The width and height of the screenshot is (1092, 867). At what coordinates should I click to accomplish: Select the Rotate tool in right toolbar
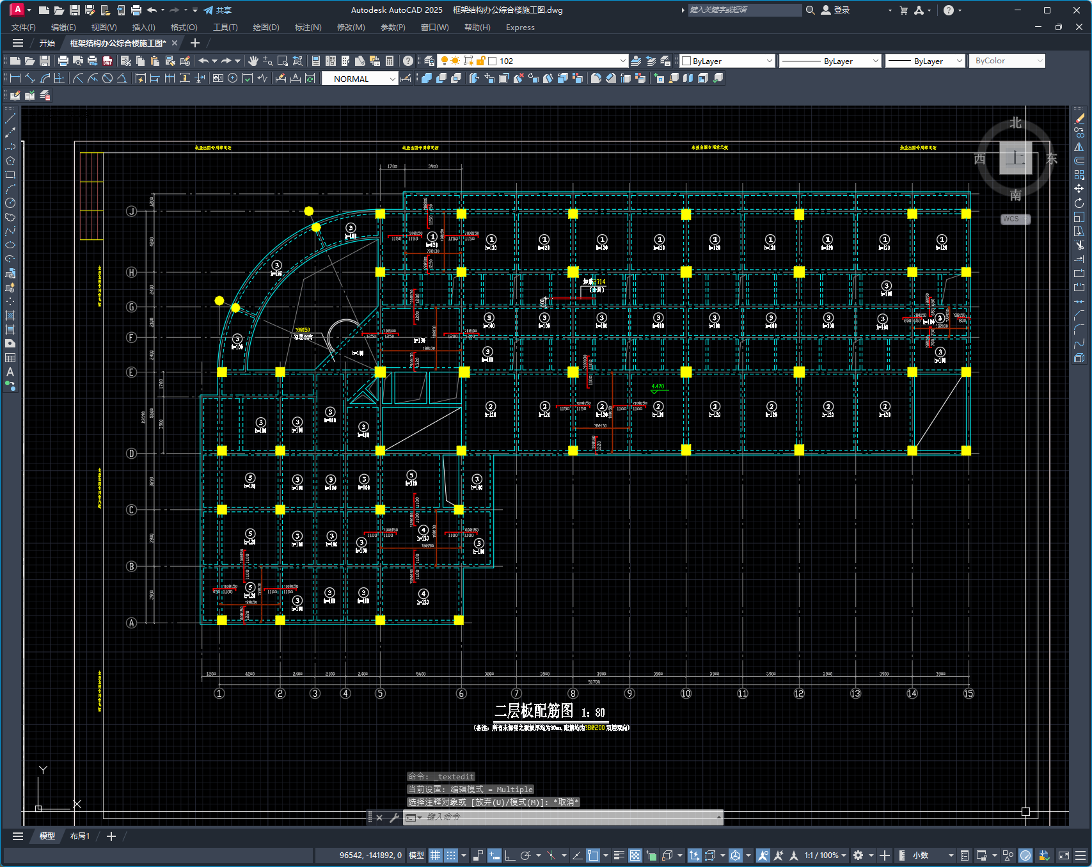[1079, 203]
